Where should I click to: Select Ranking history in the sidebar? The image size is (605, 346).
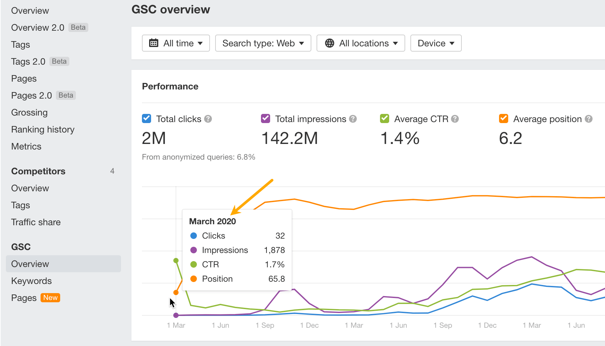pos(43,129)
